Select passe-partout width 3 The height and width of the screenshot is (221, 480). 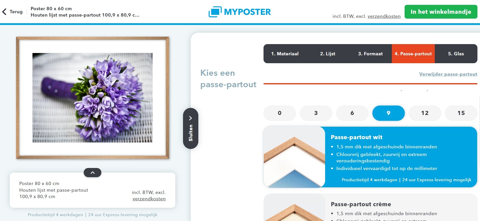click(316, 113)
